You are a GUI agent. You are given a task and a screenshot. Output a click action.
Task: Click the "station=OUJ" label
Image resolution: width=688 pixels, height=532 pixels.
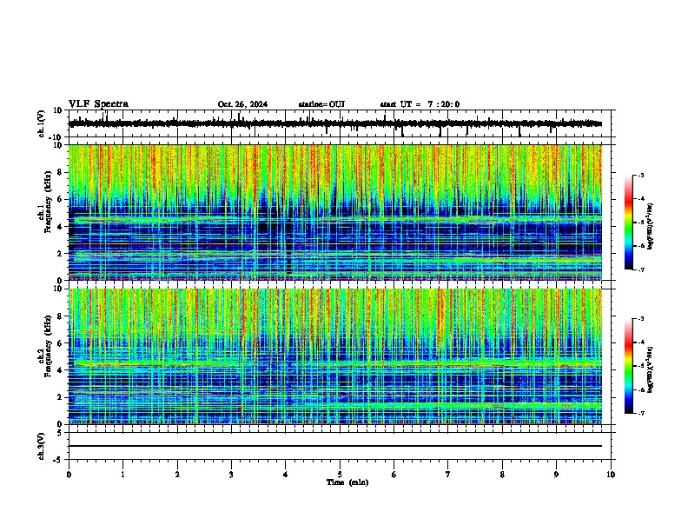[x=321, y=104]
